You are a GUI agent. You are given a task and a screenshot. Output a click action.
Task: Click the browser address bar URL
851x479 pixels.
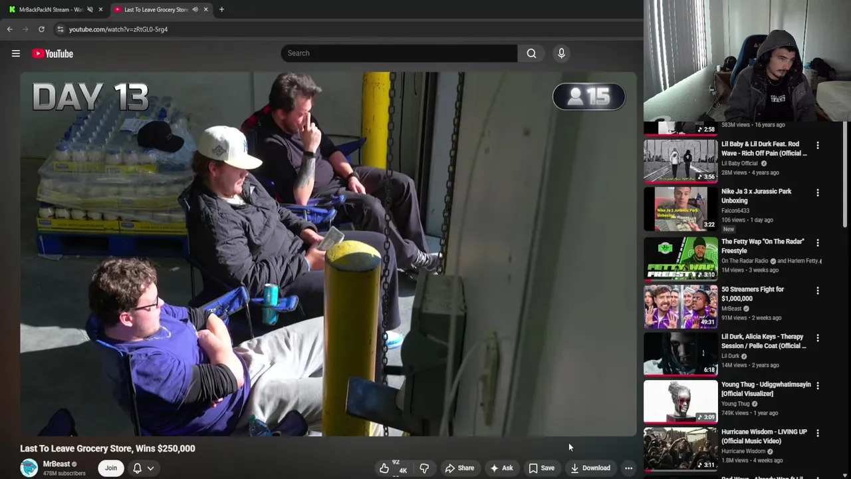[x=118, y=29]
